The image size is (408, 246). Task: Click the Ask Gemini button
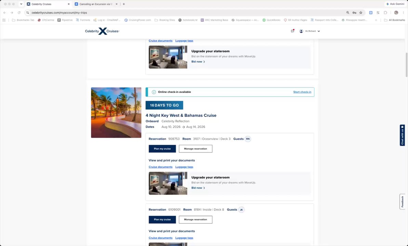click(395, 4)
